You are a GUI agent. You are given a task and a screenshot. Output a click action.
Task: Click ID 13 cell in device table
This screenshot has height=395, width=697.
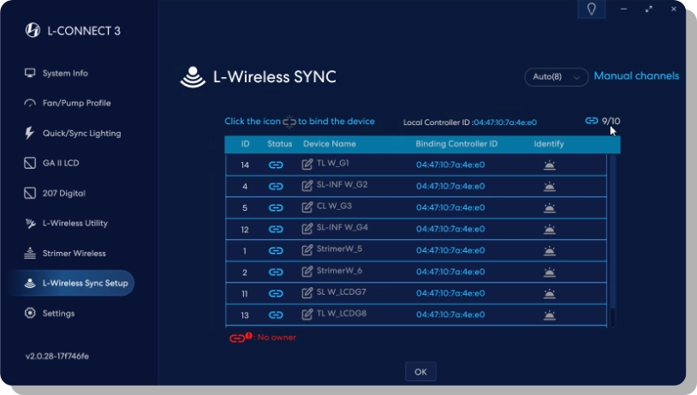(x=245, y=315)
